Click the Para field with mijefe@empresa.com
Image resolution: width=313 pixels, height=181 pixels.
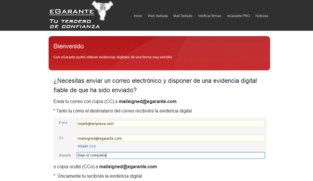tap(170, 124)
